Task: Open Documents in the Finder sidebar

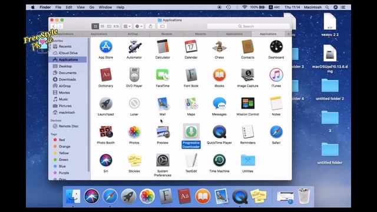Action: pos(68,72)
